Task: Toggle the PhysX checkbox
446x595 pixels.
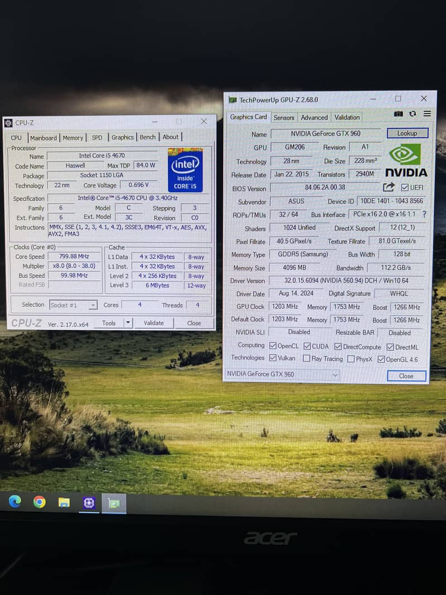Action: click(351, 358)
